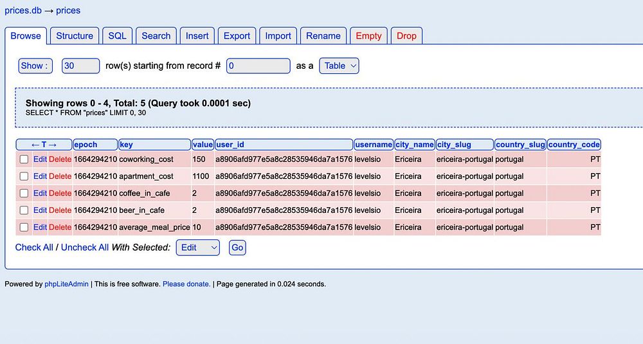Edit the coffee_in_cafe row

point(40,193)
